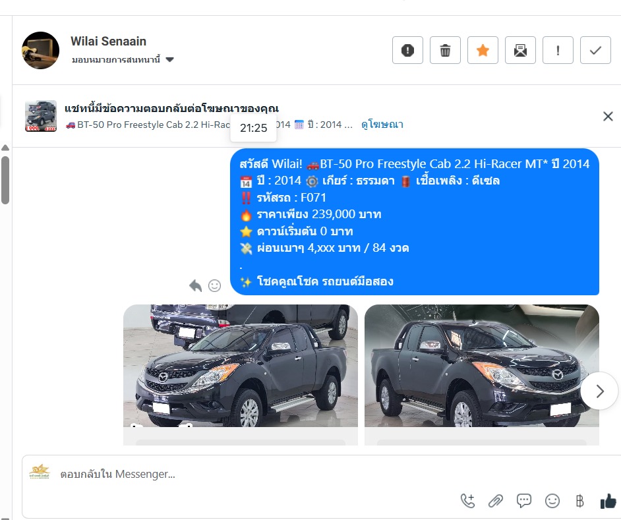Add emoji reaction to the message
The width and height of the screenshot is (621, 520).
pos(215,285)
